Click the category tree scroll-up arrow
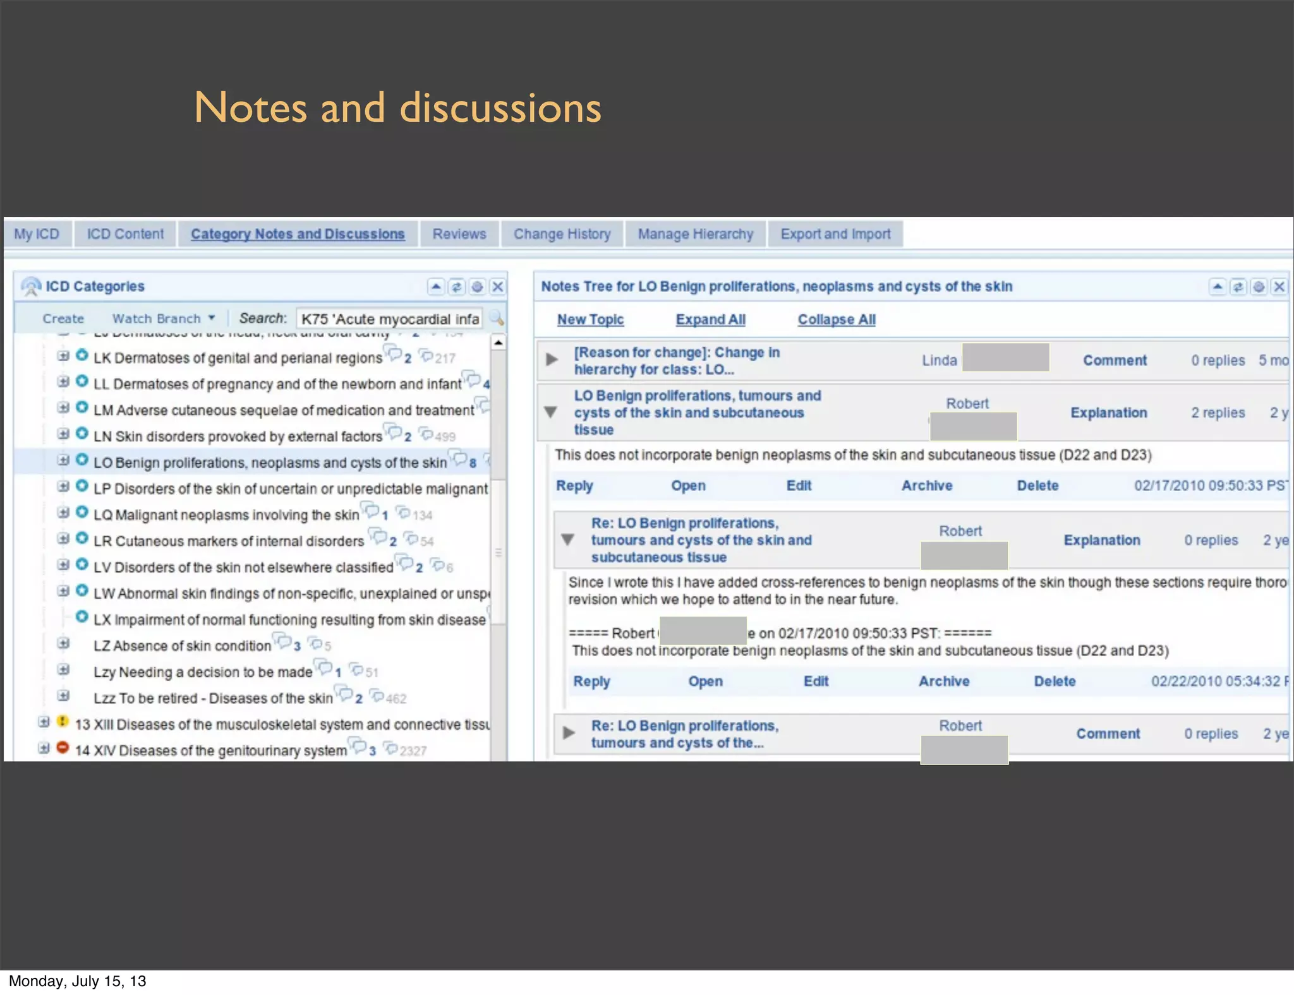The width and height of the screenshot is (1294, 995). coord(499,342)
